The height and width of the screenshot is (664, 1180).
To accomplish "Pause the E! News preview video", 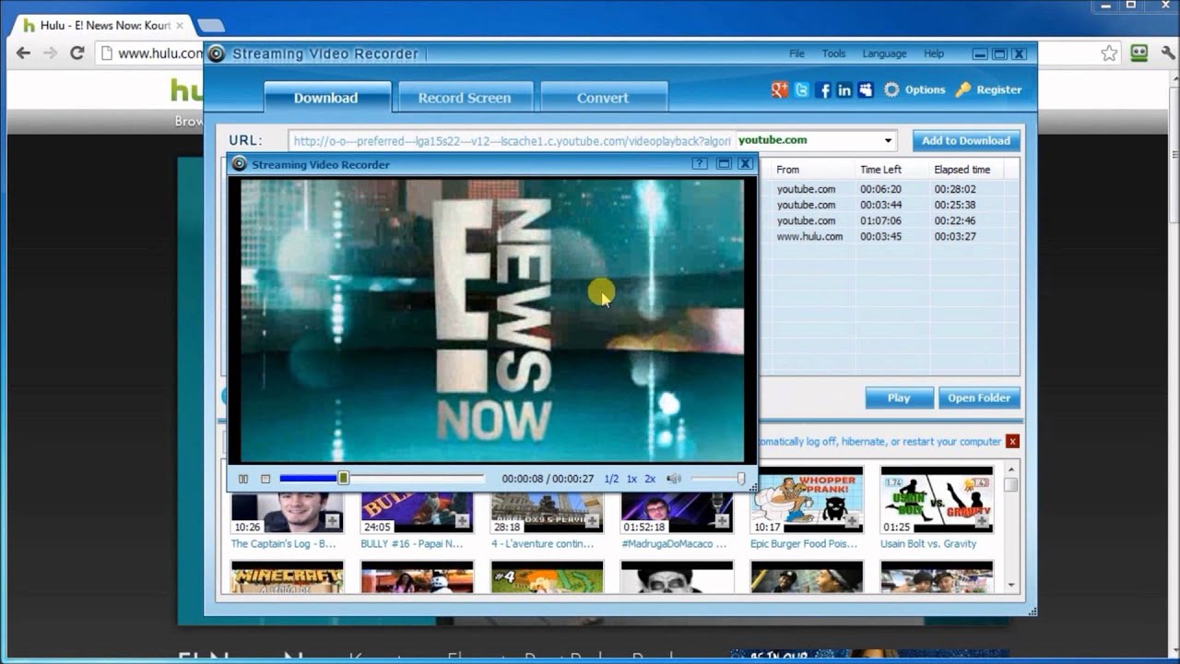I will pos(243,479).
